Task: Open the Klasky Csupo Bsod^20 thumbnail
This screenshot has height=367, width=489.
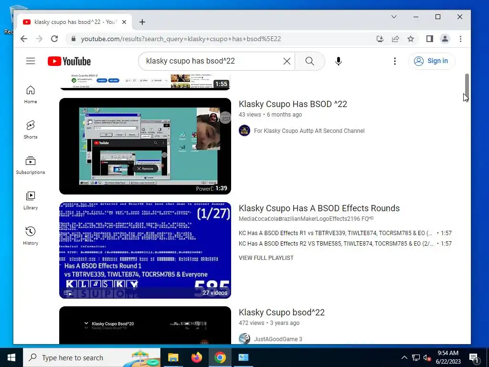Action: coord(145,325)
